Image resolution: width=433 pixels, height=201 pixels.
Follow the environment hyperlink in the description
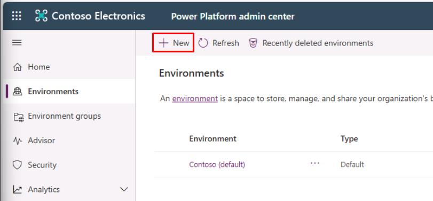[x=195, y=99]
